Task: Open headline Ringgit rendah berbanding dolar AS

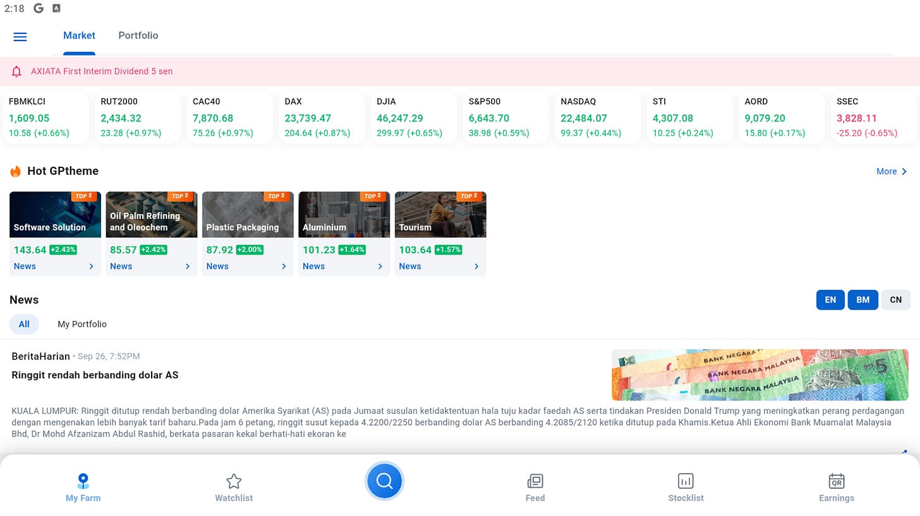Action: tap(95, 375)
